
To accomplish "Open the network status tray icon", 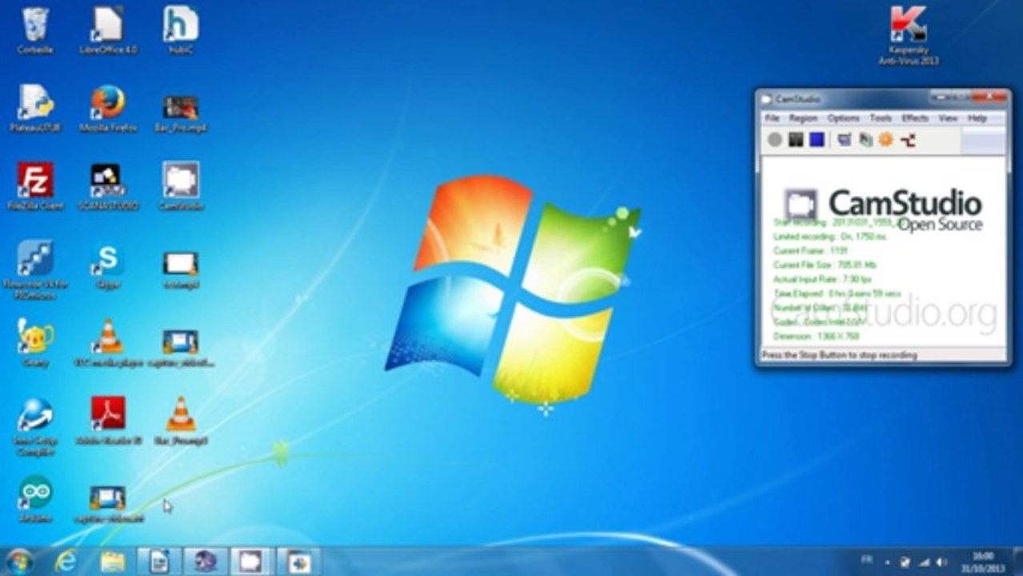I will (923, 562).
